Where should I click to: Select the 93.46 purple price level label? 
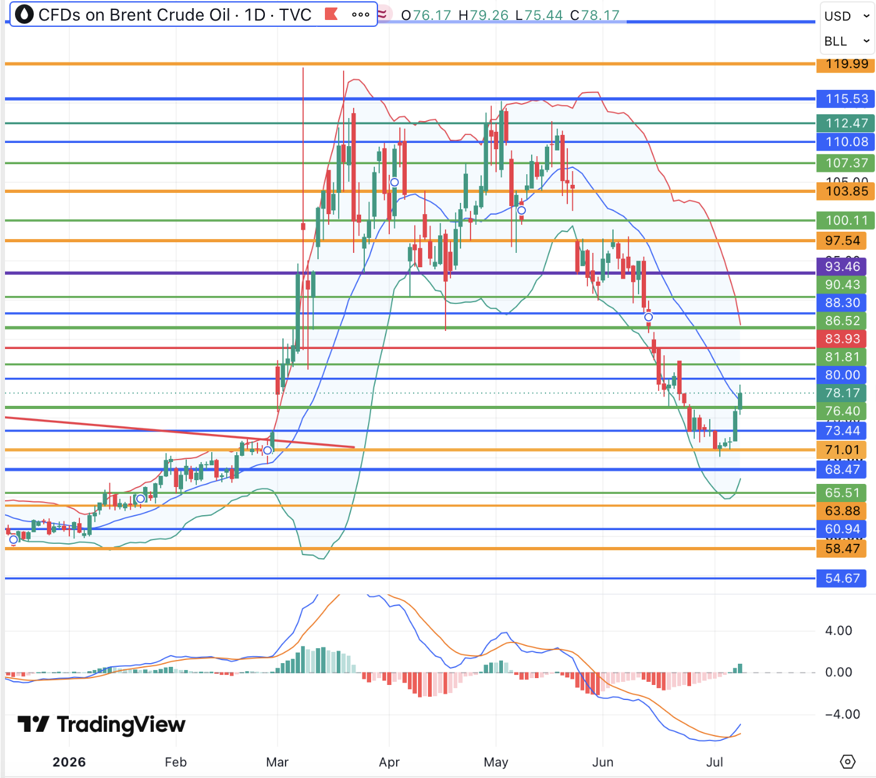(842, 267)
